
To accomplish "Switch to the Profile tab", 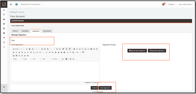I will pos(15,31).
